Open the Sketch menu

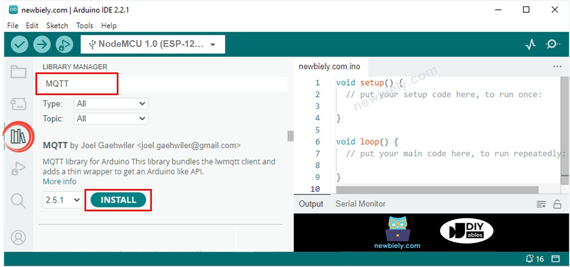pos(57,25)
